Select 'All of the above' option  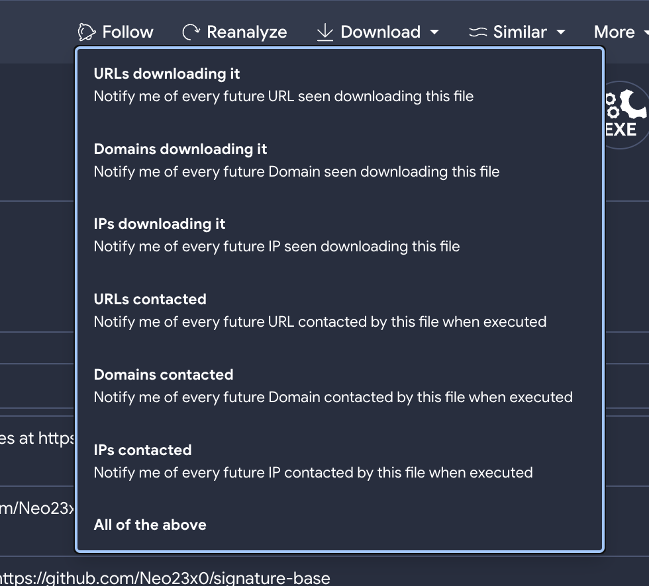[150, 525]
